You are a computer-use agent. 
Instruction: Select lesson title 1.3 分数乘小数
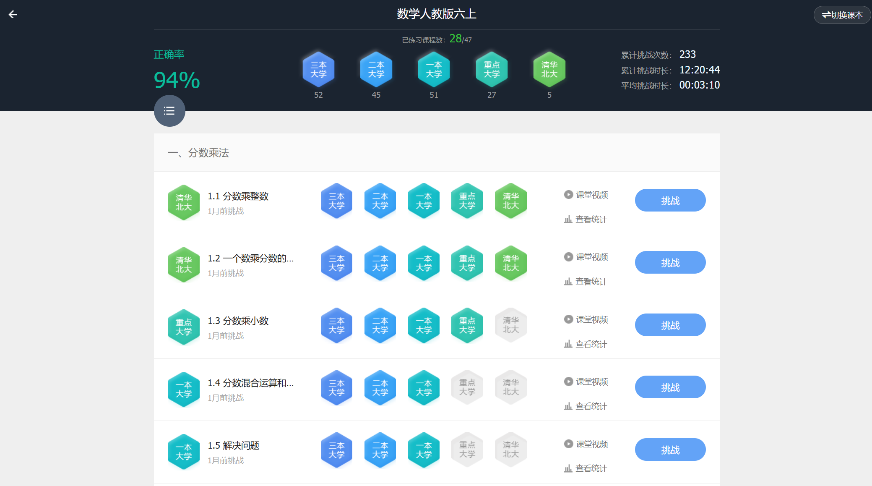click(238, 321)
